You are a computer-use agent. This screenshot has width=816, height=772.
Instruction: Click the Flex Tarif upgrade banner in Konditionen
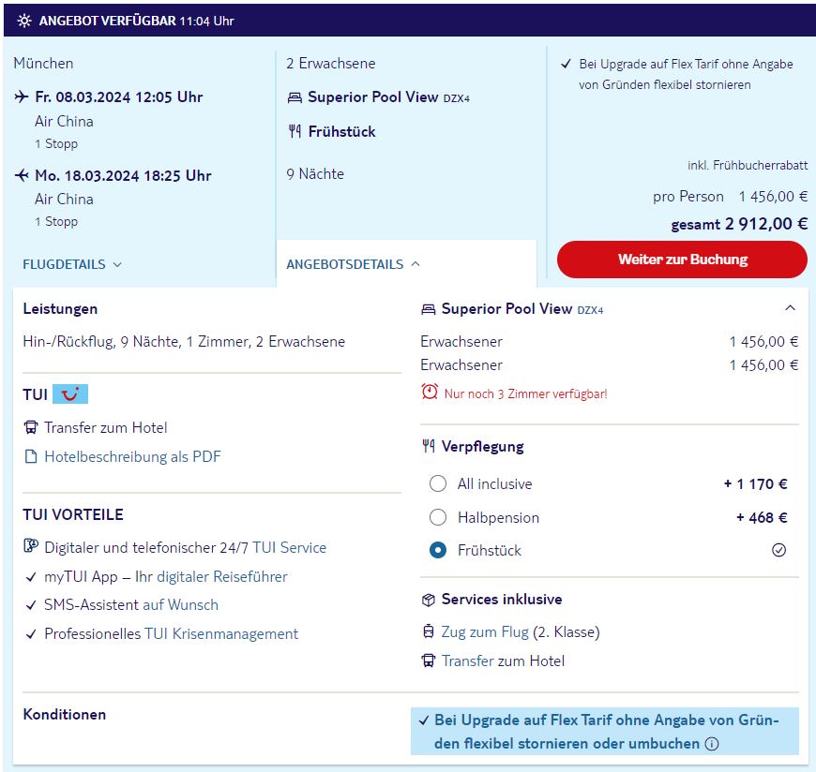pyautogui.click(x=605, y=732)
